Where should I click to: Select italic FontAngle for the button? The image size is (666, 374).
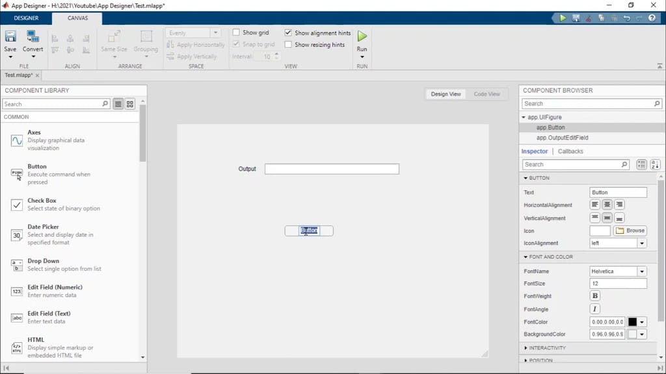pos(594,308)
